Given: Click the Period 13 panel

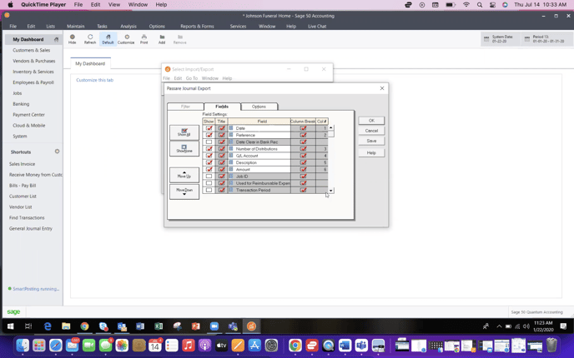Looking at the screenshot, I should [546, 39].
